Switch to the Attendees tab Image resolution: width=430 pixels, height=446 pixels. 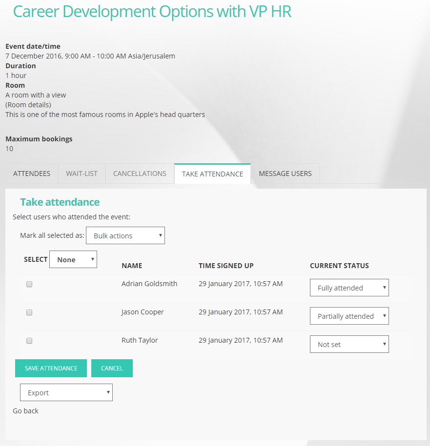coord(32,174)
